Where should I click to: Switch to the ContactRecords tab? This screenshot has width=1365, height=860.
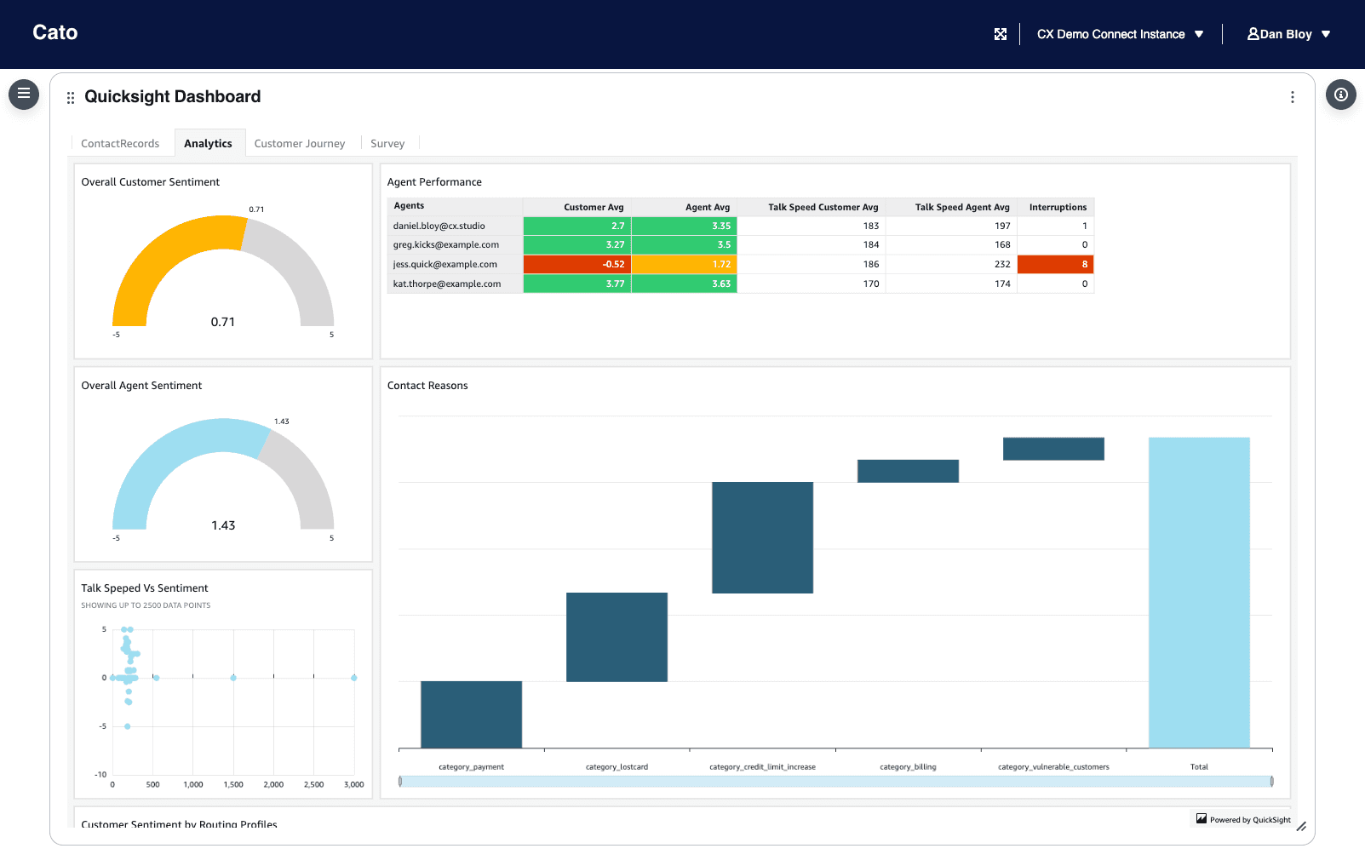click(120, 144)
